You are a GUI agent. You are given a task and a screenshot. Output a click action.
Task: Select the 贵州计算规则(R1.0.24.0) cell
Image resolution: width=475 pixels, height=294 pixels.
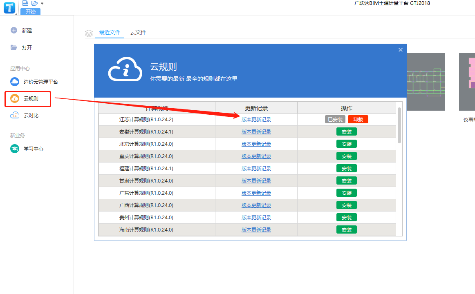[x=157, y=218]
